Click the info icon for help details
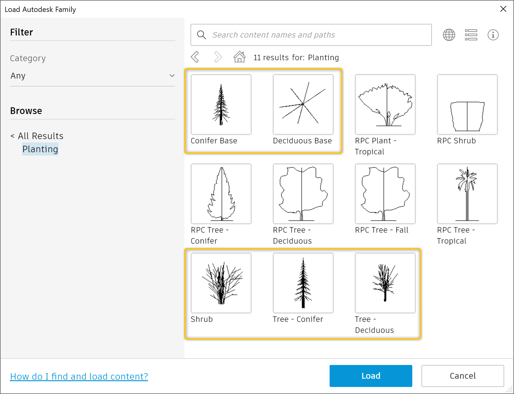The height and width of the screenshot is (394, 514). (493, 35)
